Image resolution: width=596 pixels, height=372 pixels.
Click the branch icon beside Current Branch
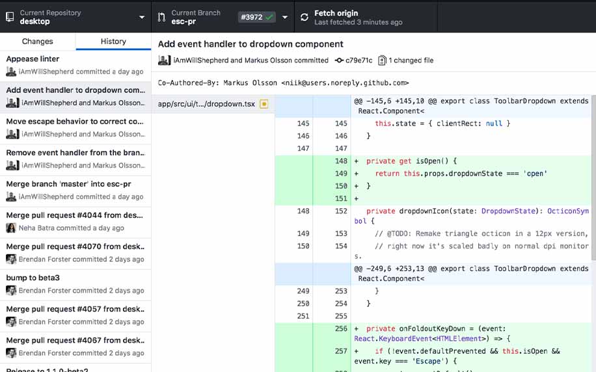tap(161, 17)
